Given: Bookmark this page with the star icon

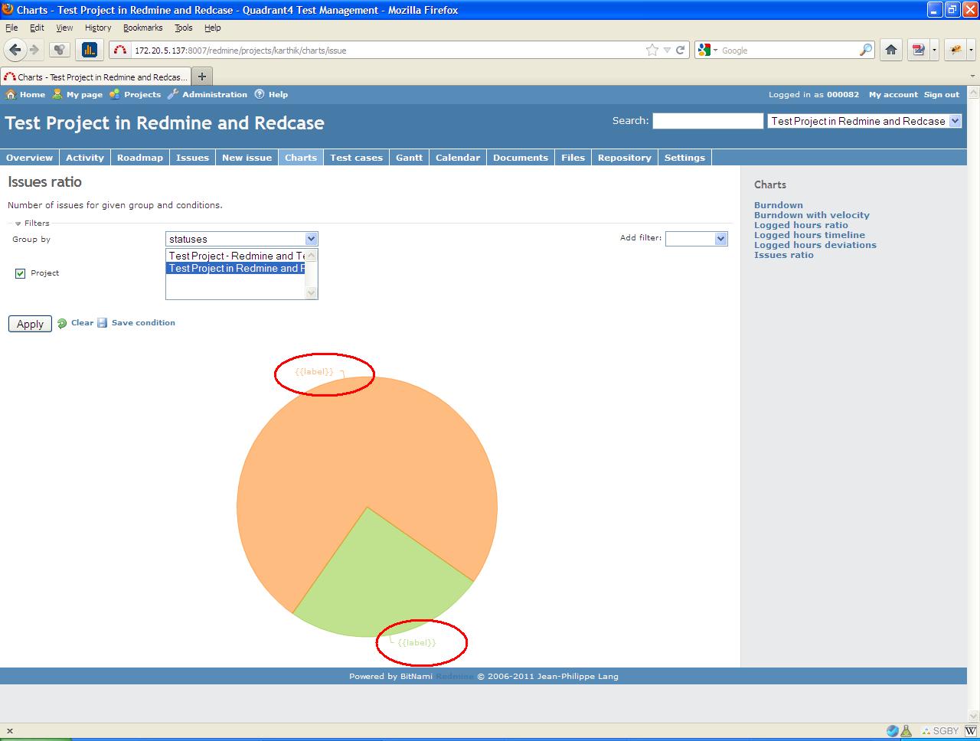Looking at the screenshot, I should pyautogui.click(x=652, y=50).
